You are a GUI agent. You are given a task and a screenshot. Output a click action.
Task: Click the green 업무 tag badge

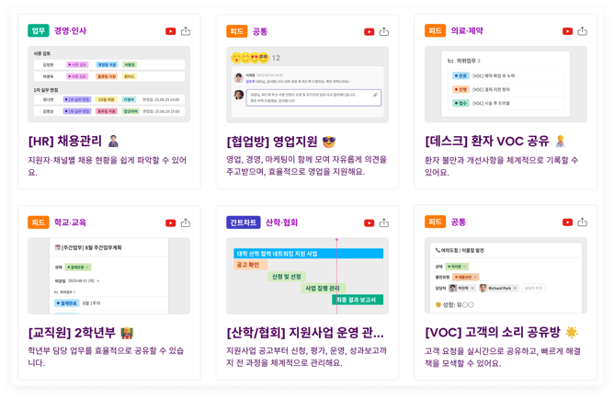[39, 31]
